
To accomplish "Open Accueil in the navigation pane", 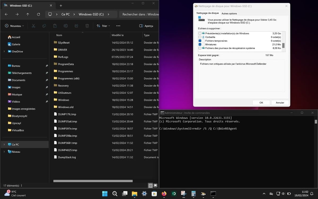I will [x=16, y=37].
